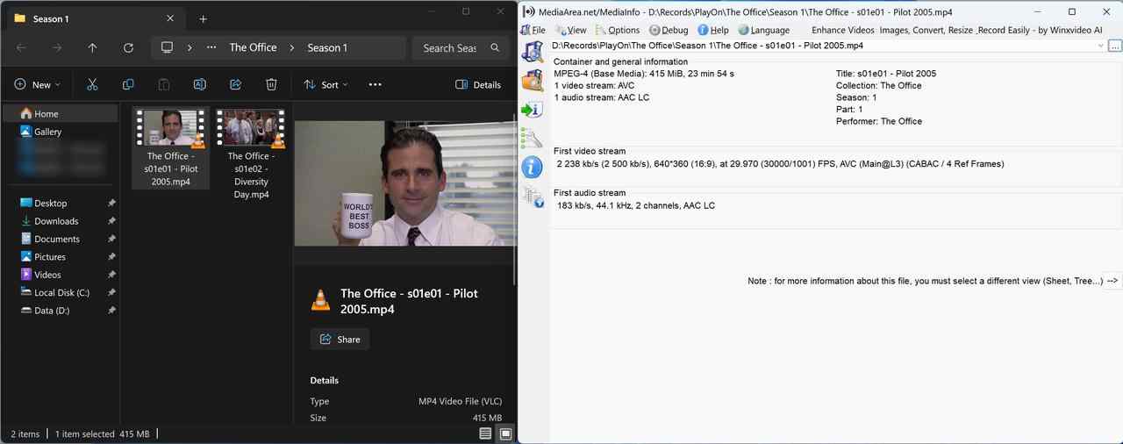Open Documents in navigation pane

click(60, 239)
